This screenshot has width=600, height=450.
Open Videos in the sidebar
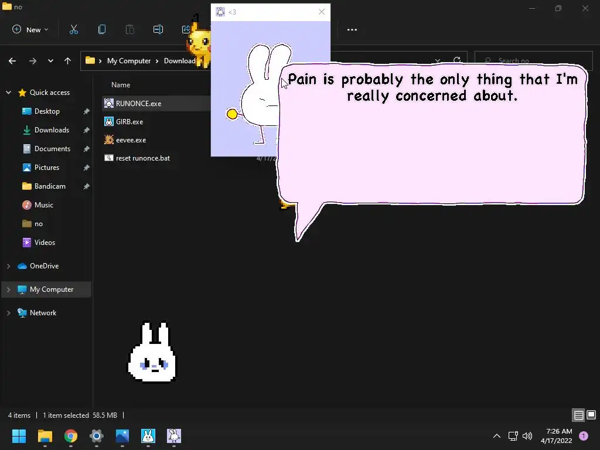click(x=45, y=243)
